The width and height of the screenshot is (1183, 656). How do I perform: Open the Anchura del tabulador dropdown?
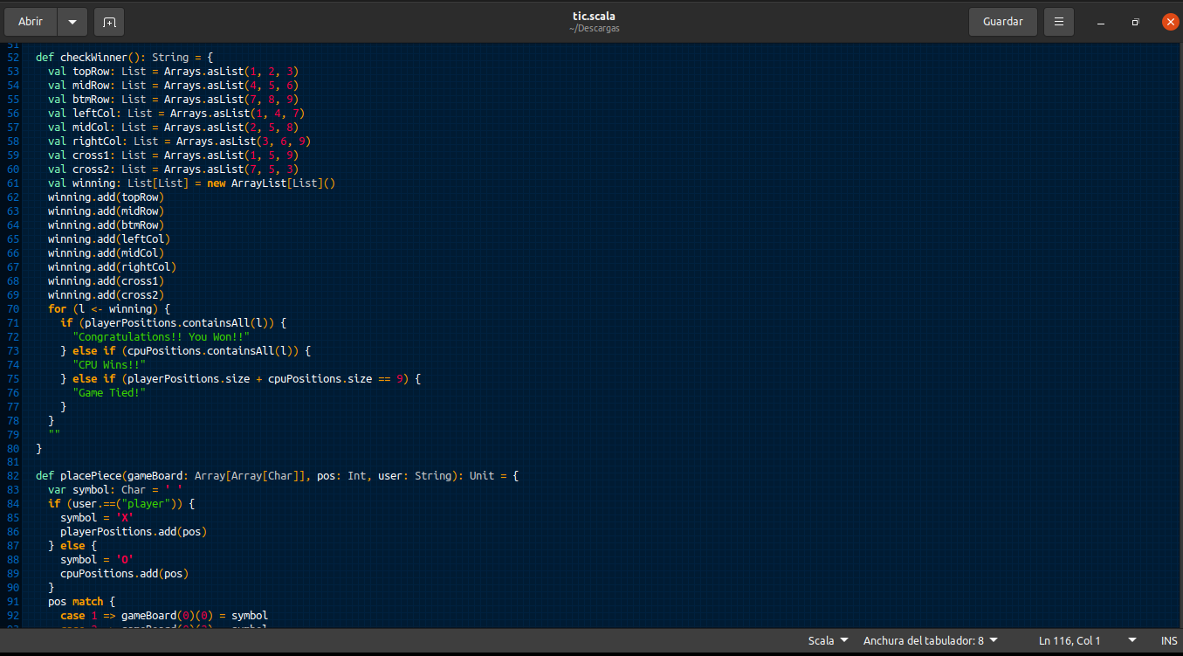pyautogui.click(x=931, y=640)
